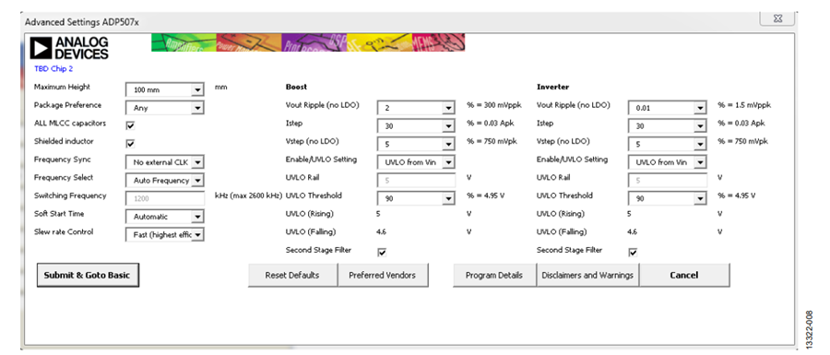
Task: Open the Soft Start Time dropdown
Action: [x=165, y=217]
